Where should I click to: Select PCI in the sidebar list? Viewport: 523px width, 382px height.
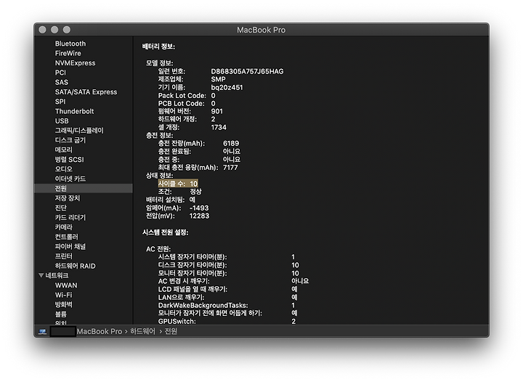pyautogui.click(x=60, y=73)
